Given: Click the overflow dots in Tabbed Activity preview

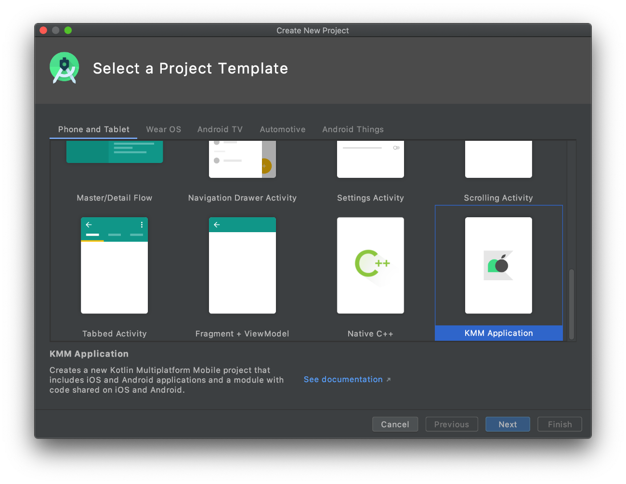Looking at the screenshot, I should 142,224.
